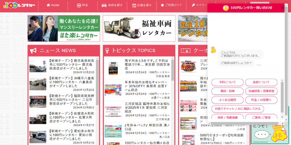The width and height of the screenshot is (291, 145).
Task: Click thumbnail of first coupon 会員プレゼント
Action: click(188, 66)
